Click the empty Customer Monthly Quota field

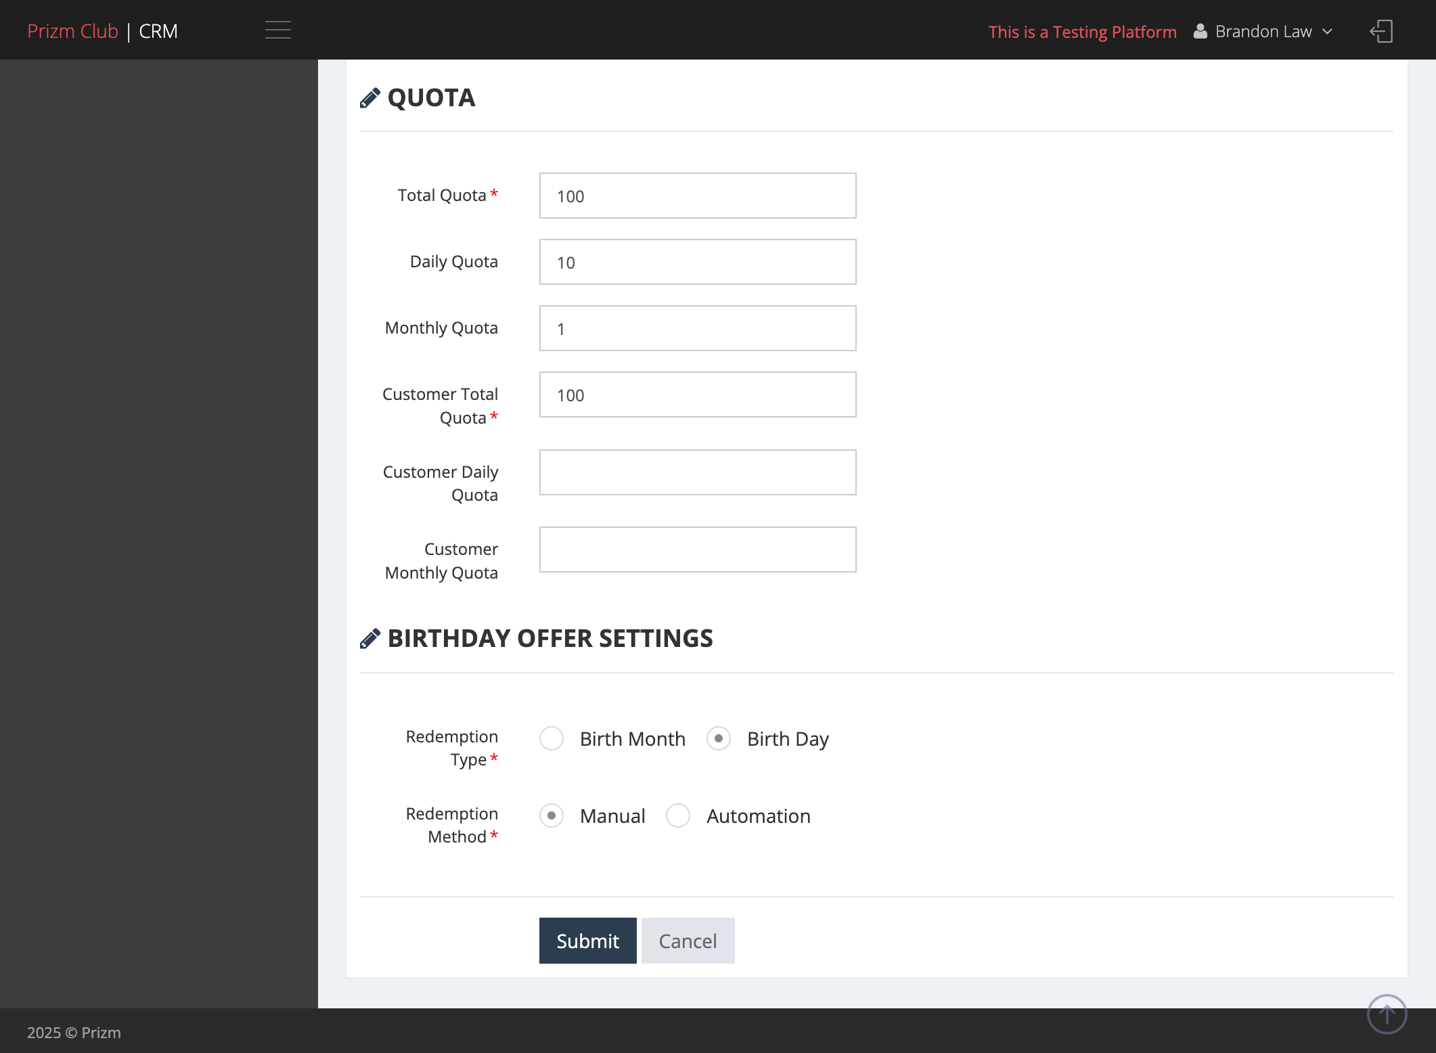[698, 550]
